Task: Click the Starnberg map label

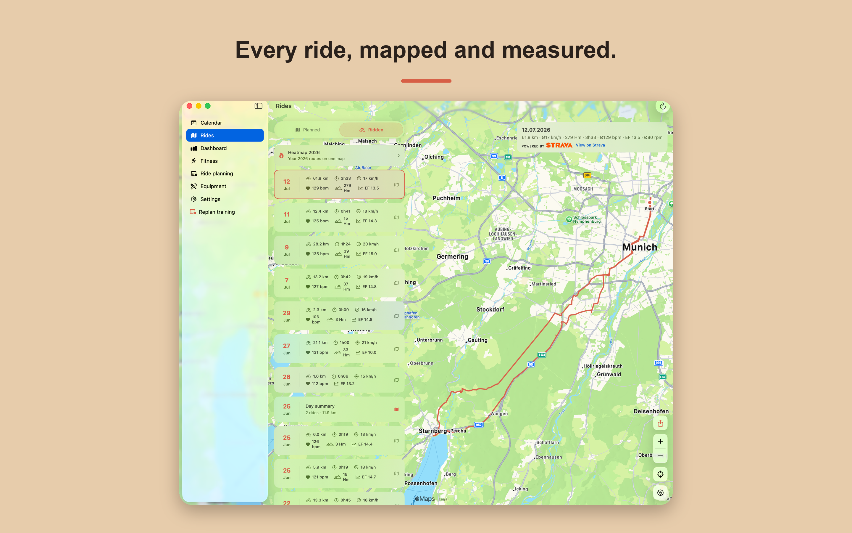Action: (x=432, y=431)
